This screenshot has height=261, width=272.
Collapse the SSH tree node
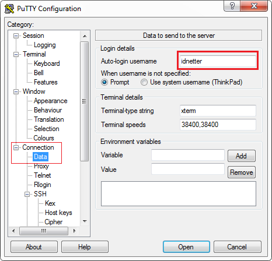tap(27, 194)
